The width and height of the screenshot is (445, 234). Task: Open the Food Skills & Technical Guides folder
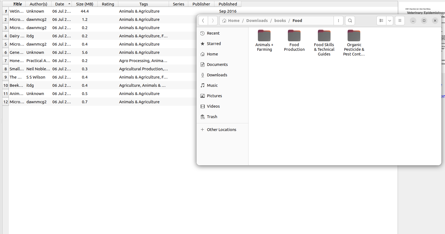pos(324,43)
